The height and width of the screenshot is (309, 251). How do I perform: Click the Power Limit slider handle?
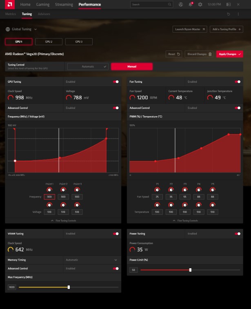[x=190, y=270]
